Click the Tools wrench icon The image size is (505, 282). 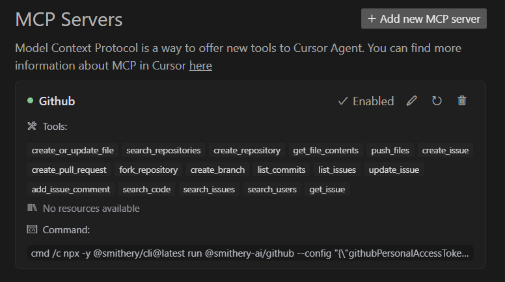[x=32, y=126]
